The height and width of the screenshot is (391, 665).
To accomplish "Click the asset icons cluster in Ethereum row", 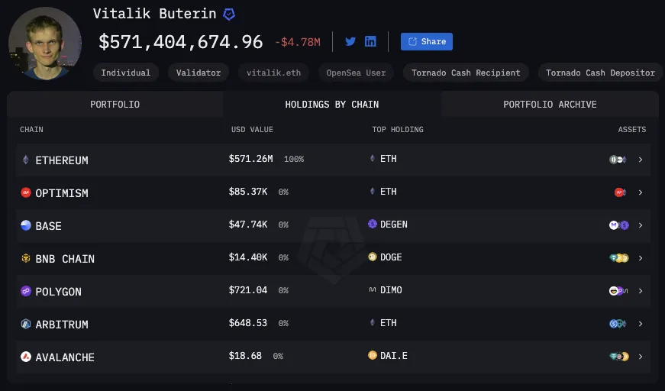I will pos(618,160).
